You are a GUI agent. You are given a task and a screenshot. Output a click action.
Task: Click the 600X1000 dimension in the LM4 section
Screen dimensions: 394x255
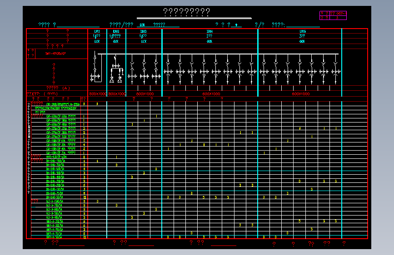[211, 94]
